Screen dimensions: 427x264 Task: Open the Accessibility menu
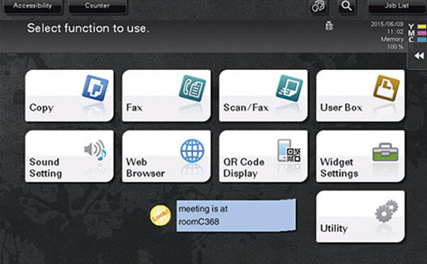[33, 6]
